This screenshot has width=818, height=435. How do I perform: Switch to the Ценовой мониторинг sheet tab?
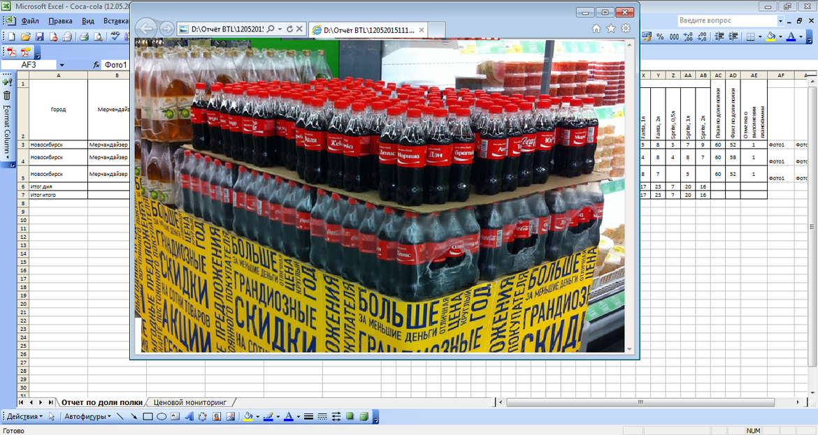(192, 402)
